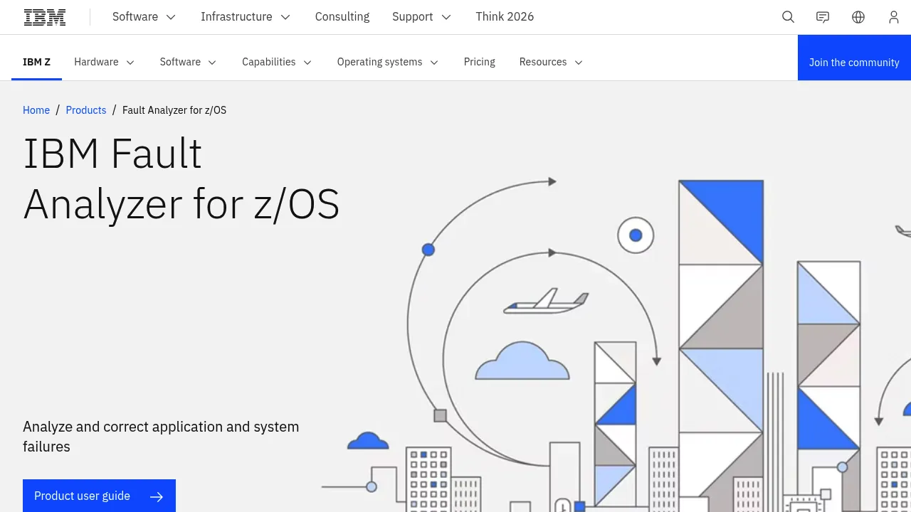Viewport: 911px width, 512px height.
Task: Click the IBM logo
Action: [x=45, y=17]
